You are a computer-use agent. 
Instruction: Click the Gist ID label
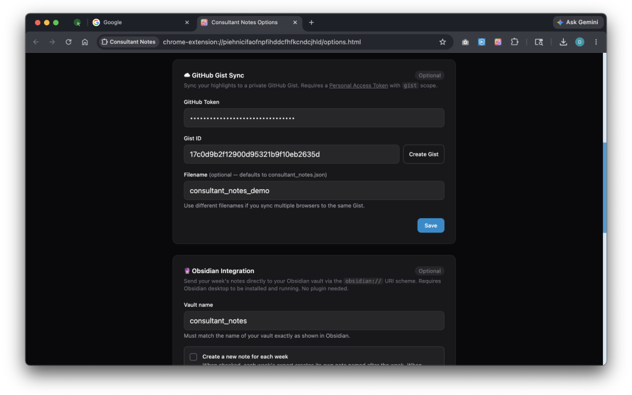pos(193,139)
